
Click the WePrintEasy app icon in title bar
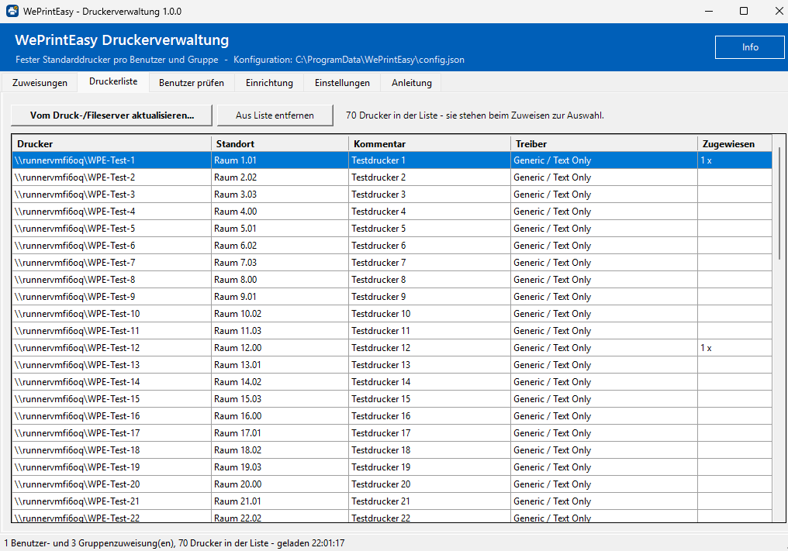[12, 11]
